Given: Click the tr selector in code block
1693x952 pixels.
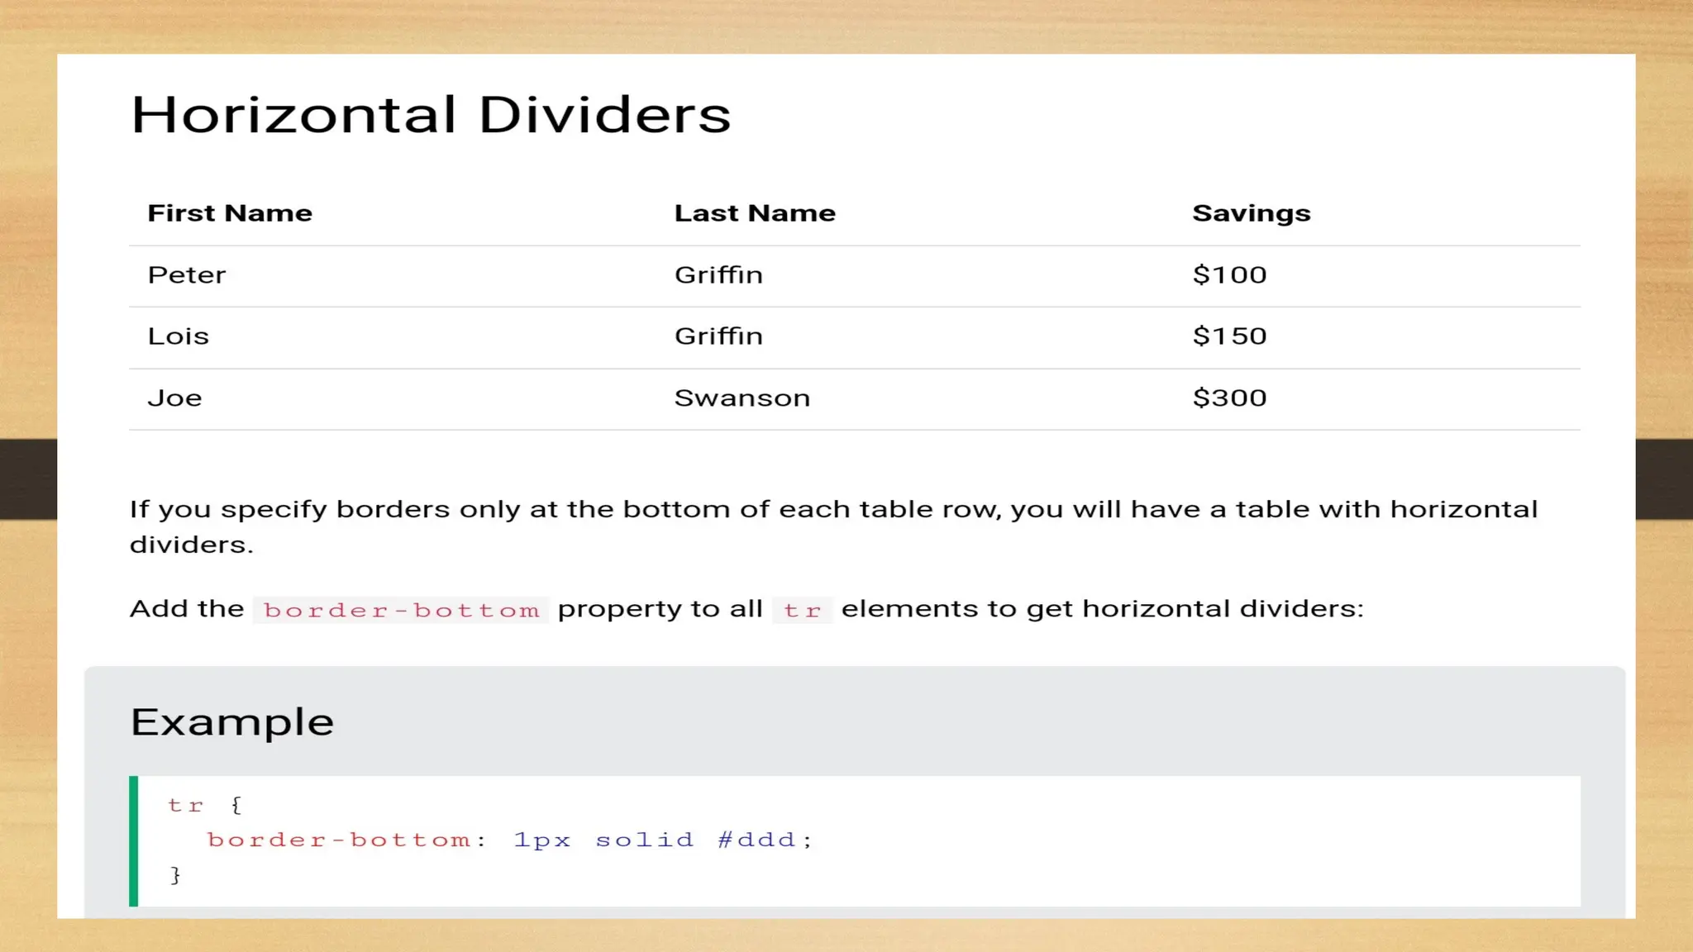Looking at the screenshot, I should click(185, 806).
